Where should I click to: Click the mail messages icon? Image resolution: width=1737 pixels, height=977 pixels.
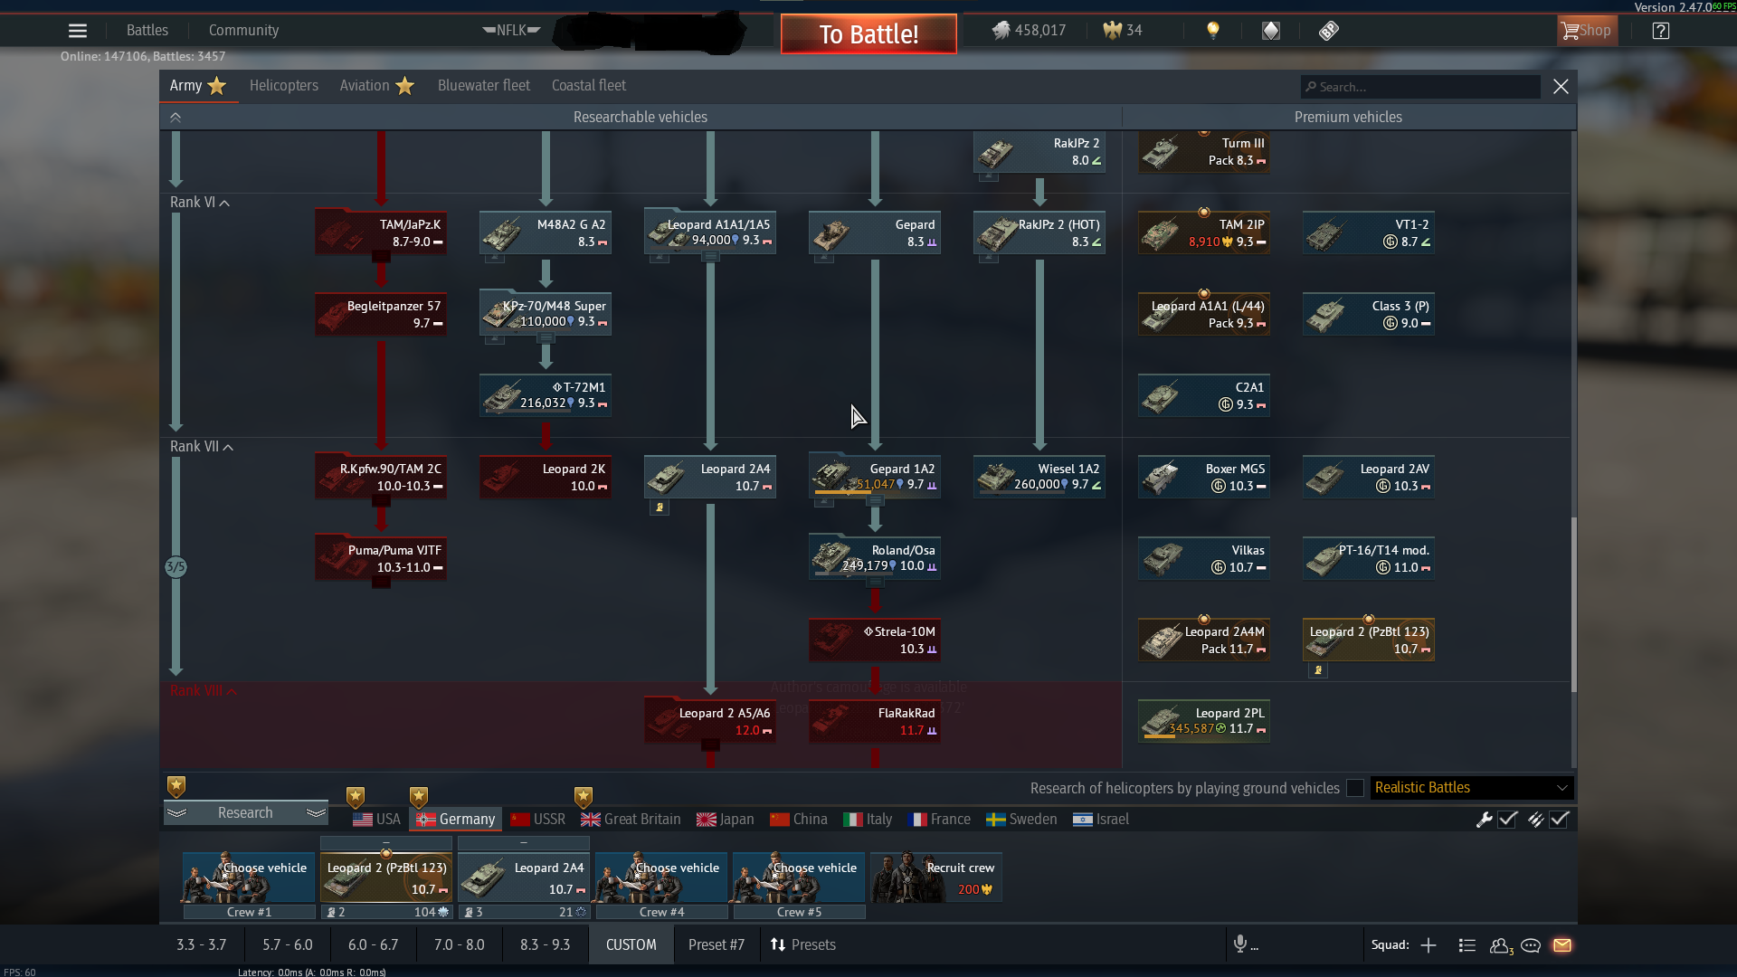coord(1562,945)
